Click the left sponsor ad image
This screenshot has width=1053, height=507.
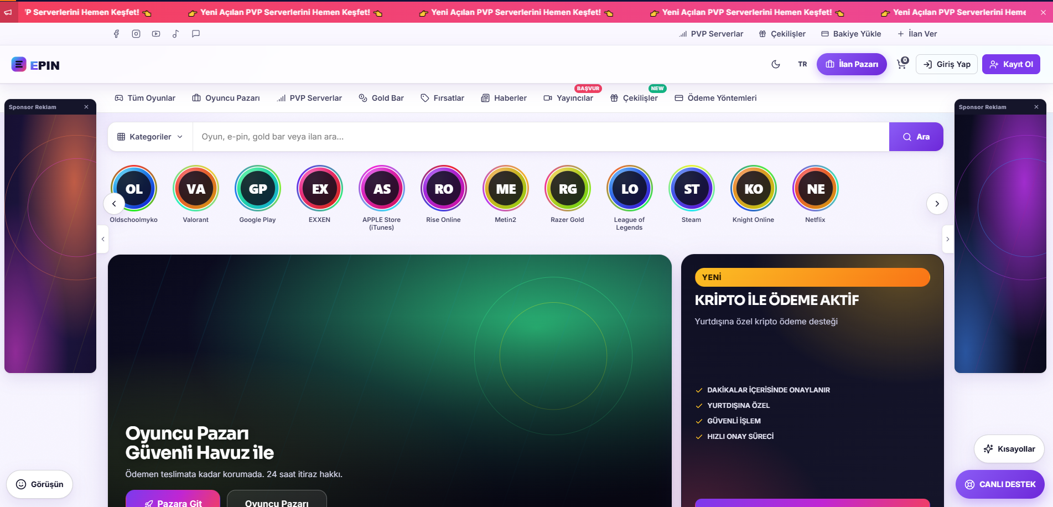[50, 244]
